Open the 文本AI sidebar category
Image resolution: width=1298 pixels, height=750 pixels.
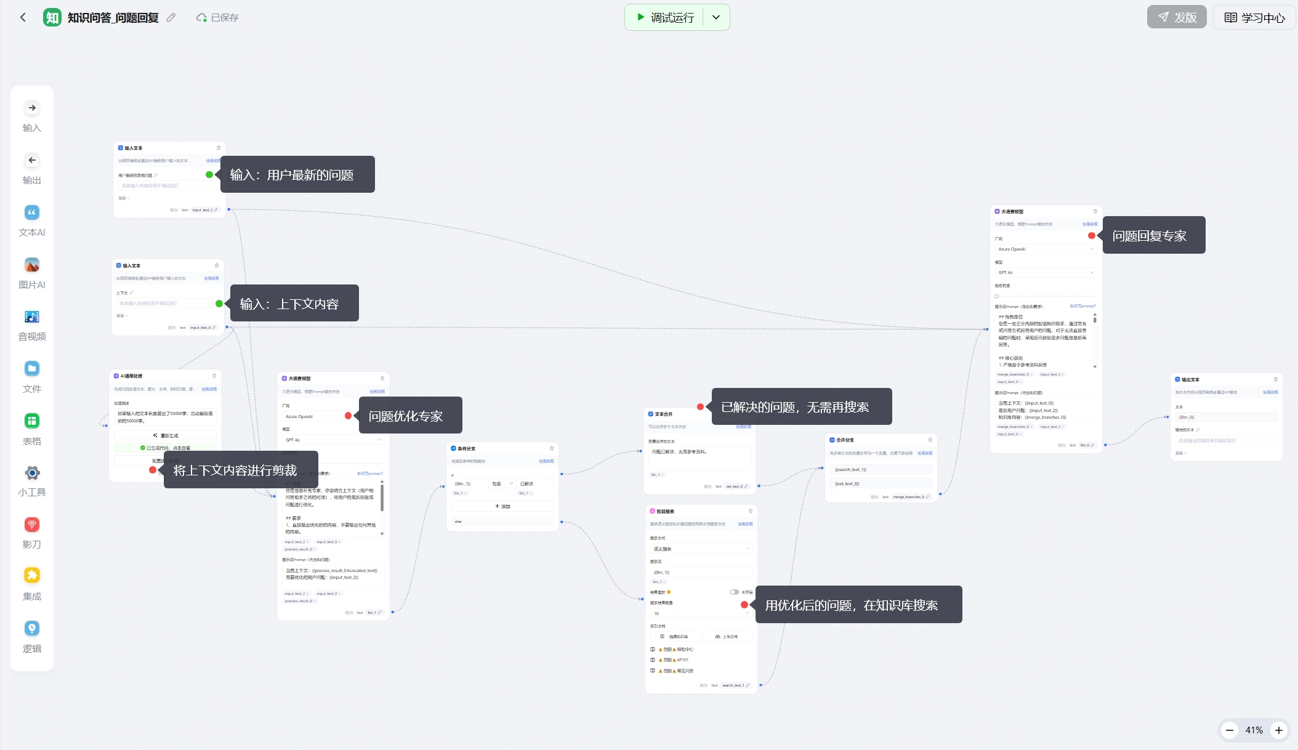tap(32, 213)
